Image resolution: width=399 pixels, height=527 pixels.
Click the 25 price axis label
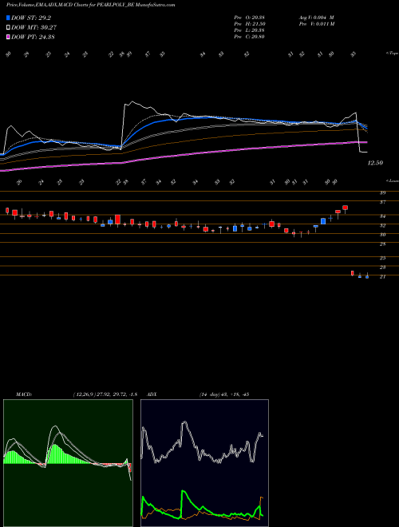382,258
